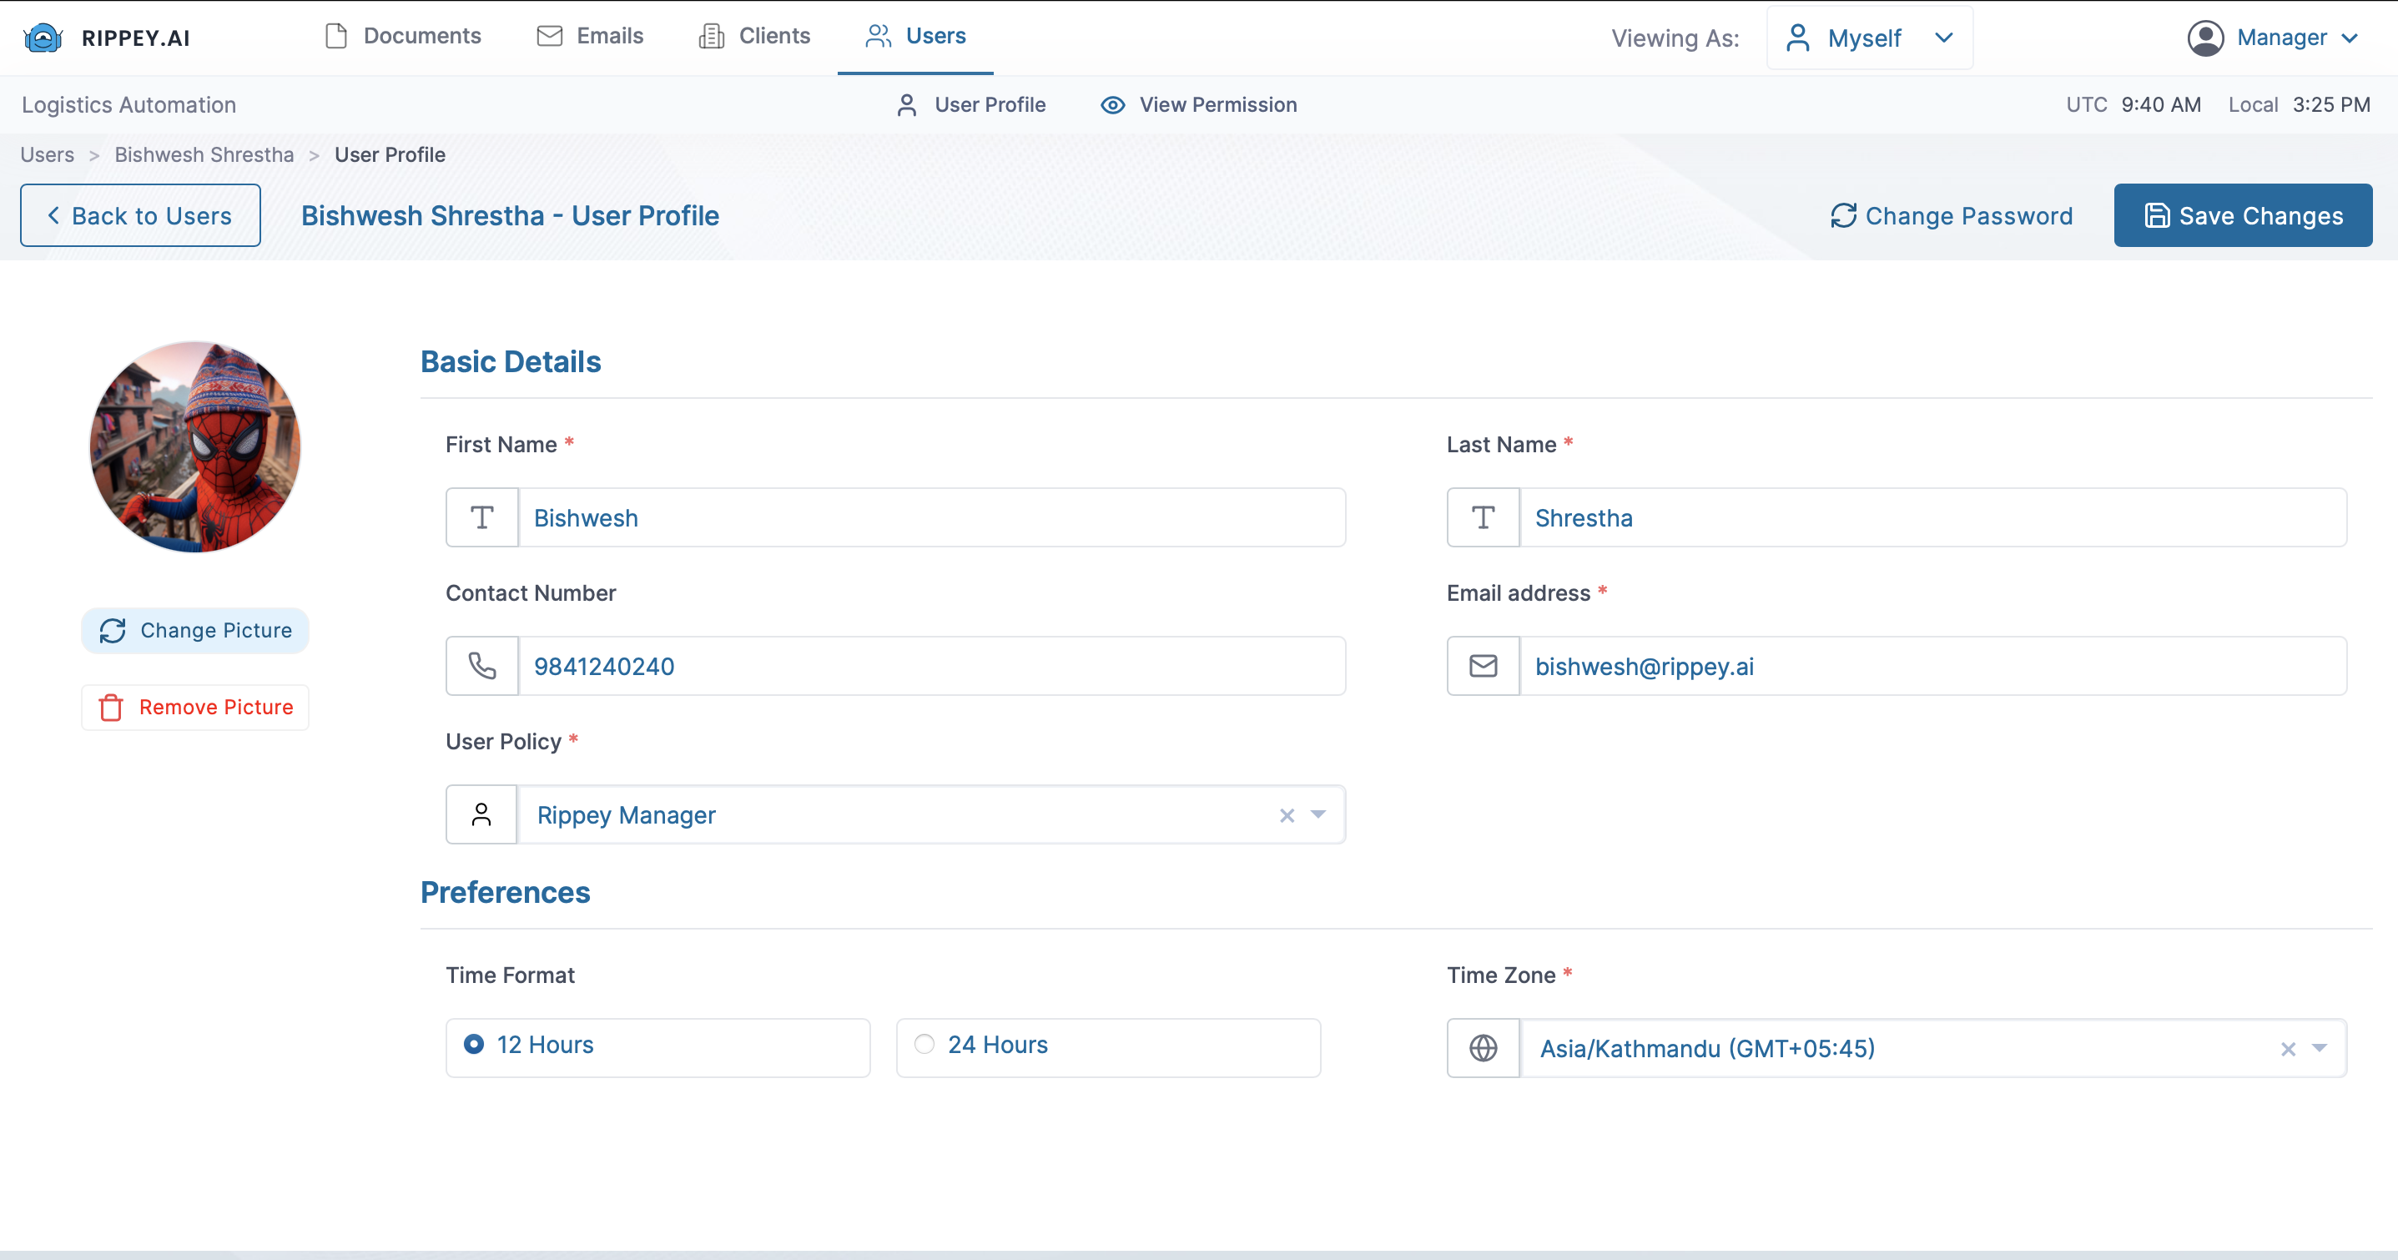Click the envelope icon beside Email address

(1483, 666)
